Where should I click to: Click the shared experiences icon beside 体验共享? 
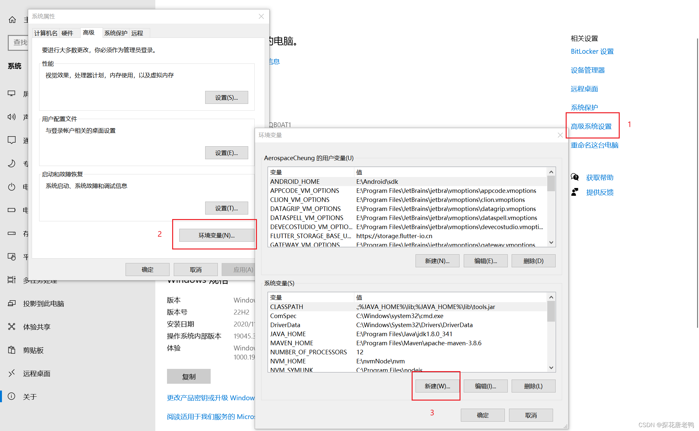(x=12, y=327)
